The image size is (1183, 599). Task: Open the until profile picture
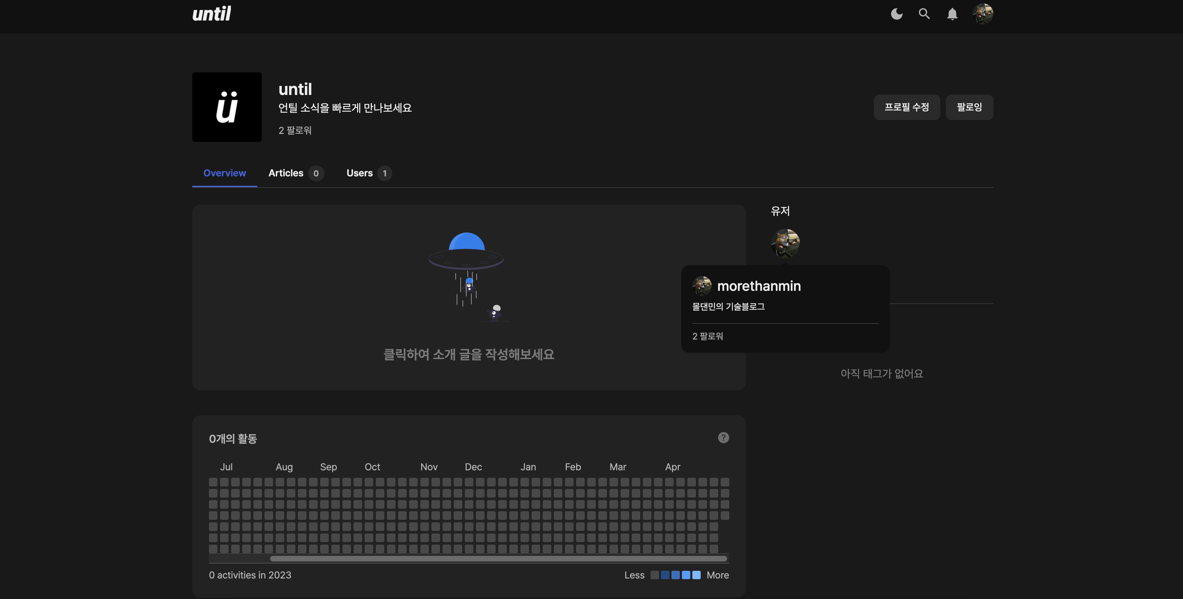click(x=227, y=107)
